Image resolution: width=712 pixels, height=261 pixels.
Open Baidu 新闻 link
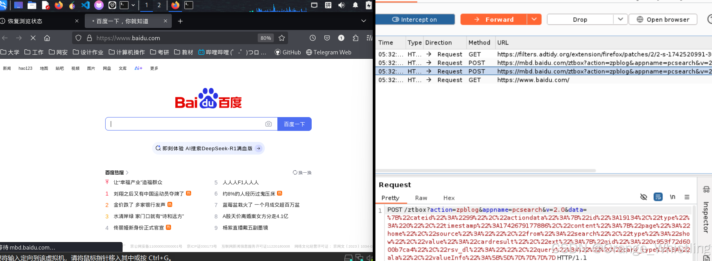7,68
